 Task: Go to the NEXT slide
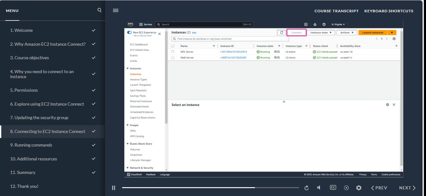[407, 188]
